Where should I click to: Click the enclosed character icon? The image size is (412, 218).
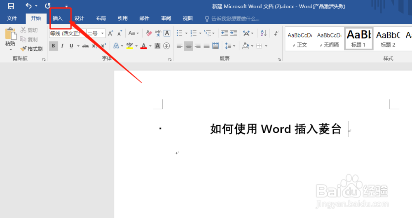click(166, 46)
